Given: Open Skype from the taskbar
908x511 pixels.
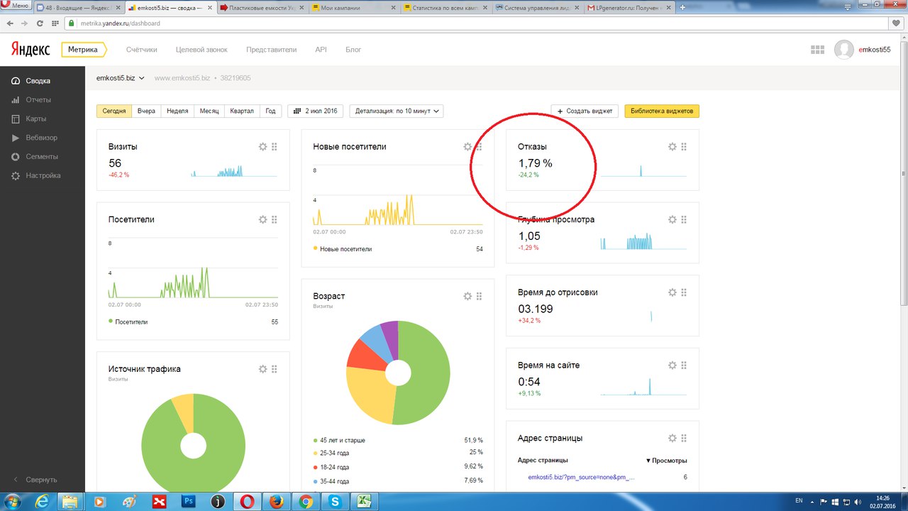Looking at the screenshot, I should [336, 502].
